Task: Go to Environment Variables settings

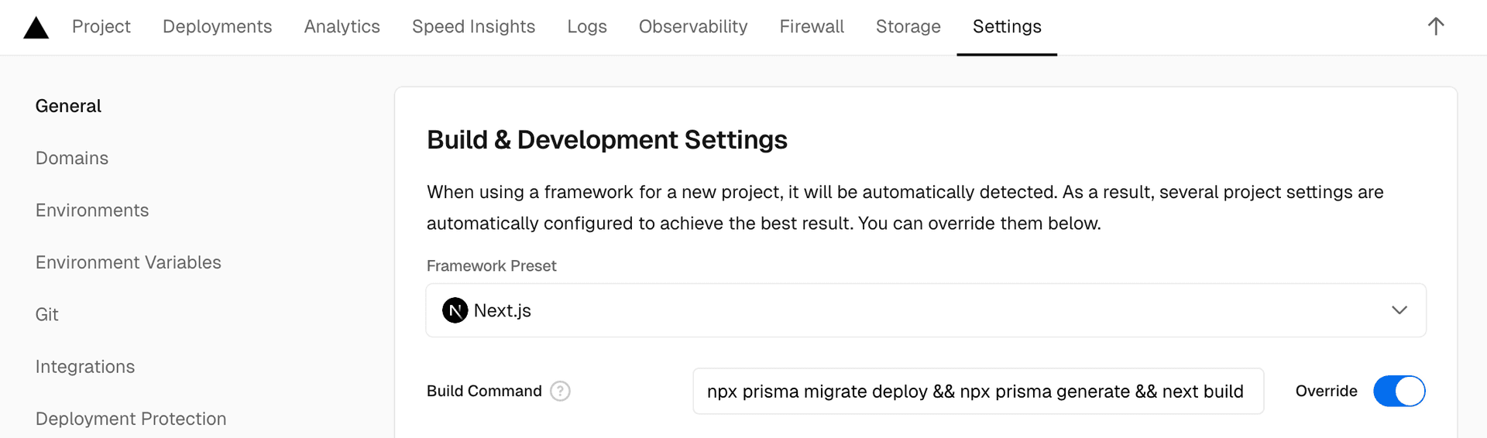Action: click(x=128, y=262)
